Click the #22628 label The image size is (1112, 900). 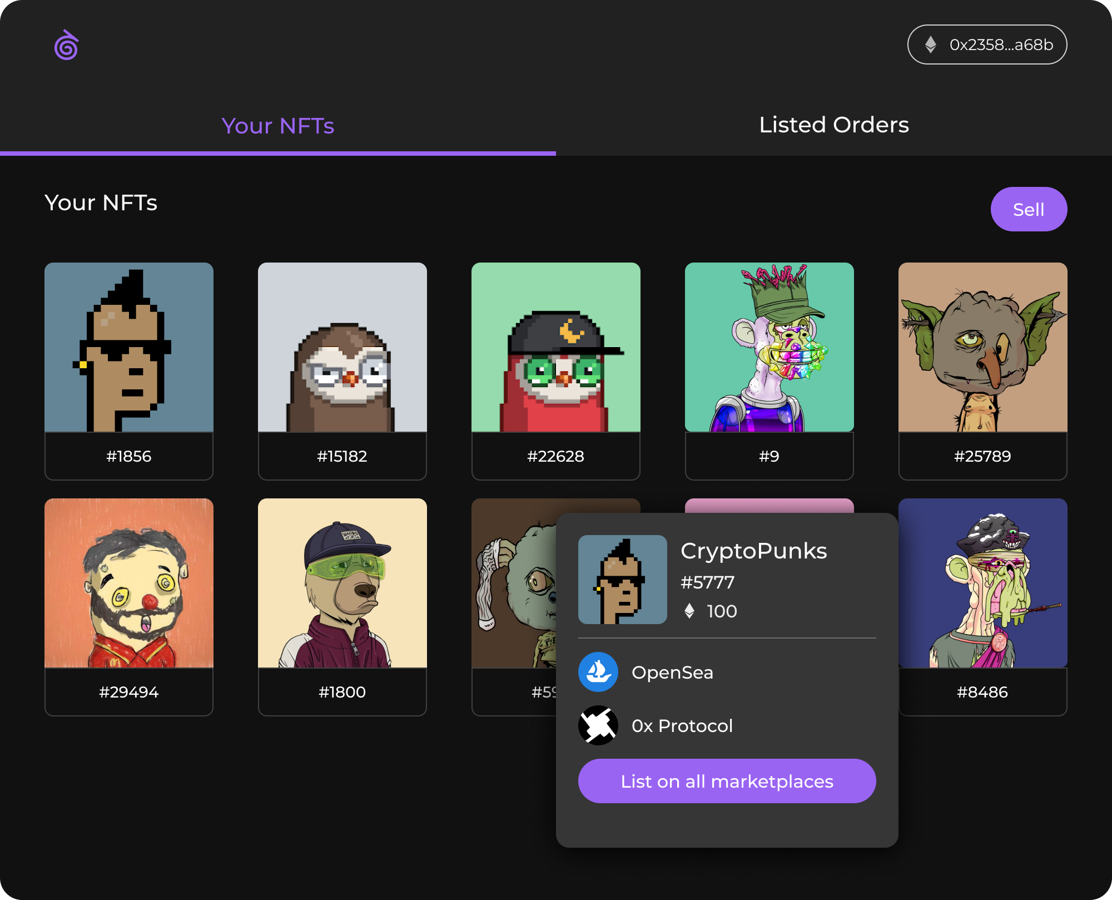click(x=556, y=457)
